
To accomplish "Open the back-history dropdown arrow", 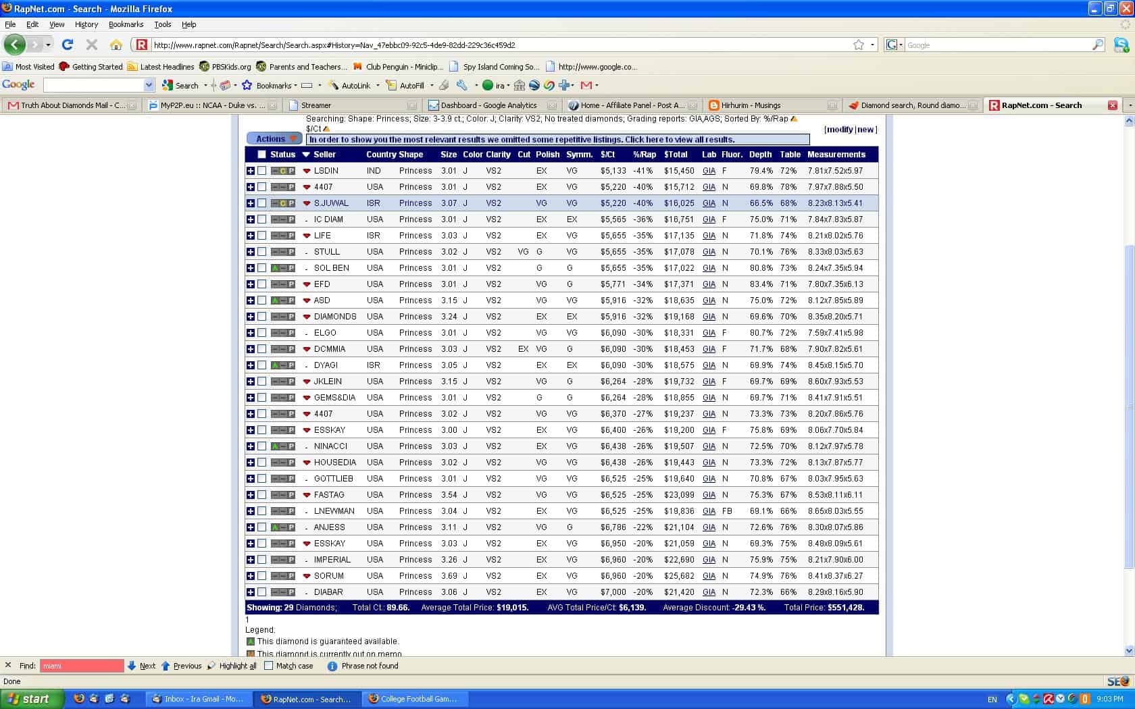I will pos(48,45).
